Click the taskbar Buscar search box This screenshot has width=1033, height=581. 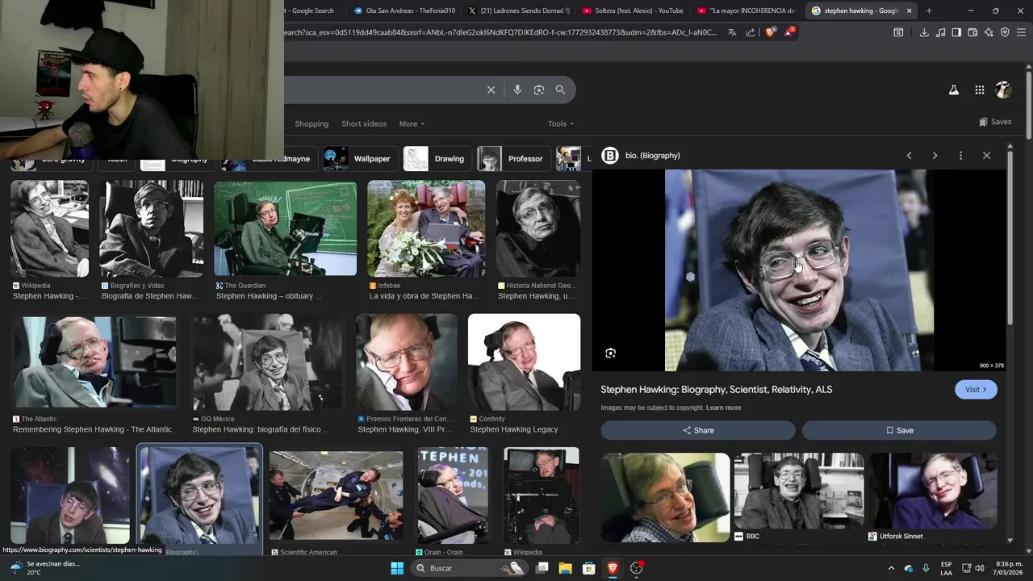click(469, 568)
